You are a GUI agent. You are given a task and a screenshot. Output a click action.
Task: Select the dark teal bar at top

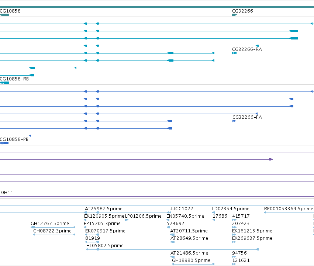(157, 7)
